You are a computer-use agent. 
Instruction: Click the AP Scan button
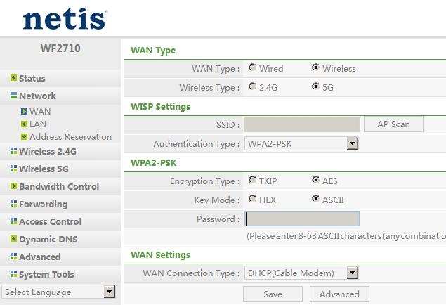click(393, 124)
